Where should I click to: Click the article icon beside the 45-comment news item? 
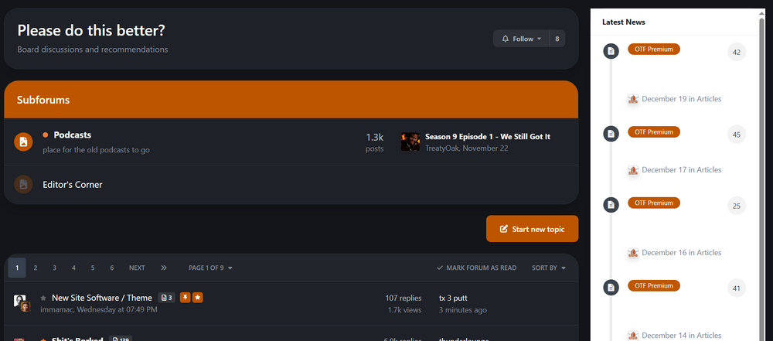pyautogui.click(x=611, y=134)
